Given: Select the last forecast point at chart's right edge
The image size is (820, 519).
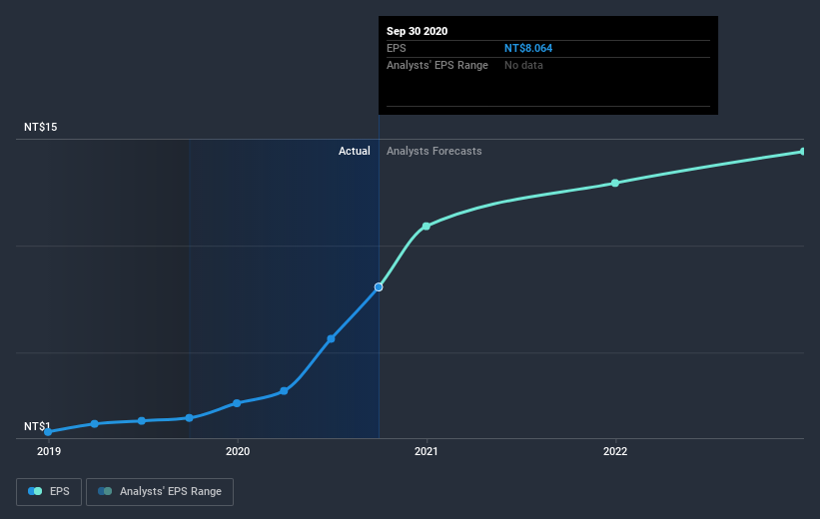Looking at the screenshot, I should coord(803,152).
